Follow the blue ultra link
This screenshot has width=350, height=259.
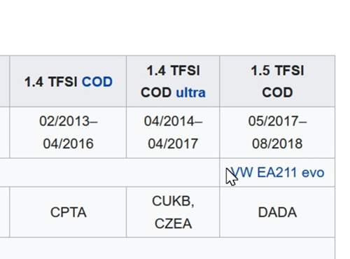190,92
